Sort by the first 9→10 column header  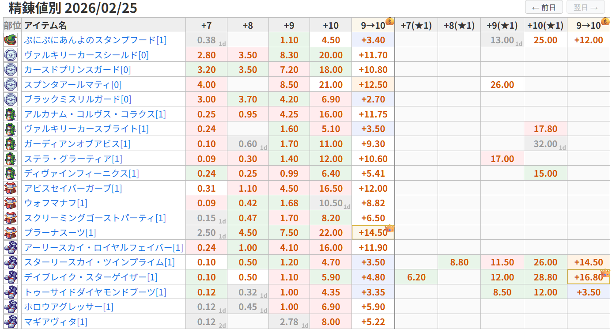(373, 26)
